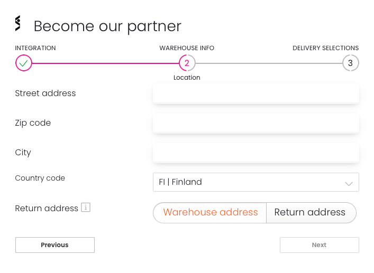Viewport: 374px width, 273px height.
Task: Focus the Zip code input field
Action: tap(256, 123)
